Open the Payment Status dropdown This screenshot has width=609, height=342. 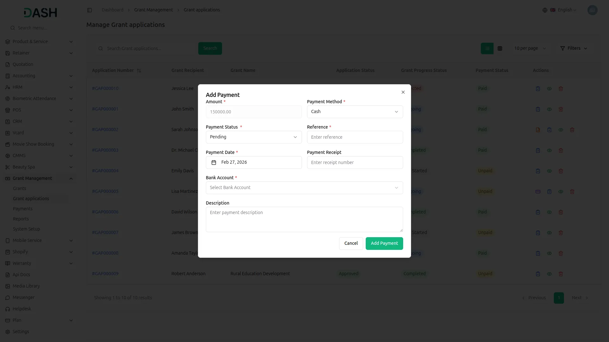click(253, 137)
